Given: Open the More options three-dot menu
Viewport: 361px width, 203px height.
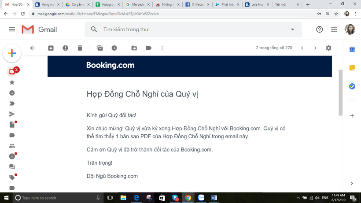Looking at the screenshot, I should click(x=162, y=48).
